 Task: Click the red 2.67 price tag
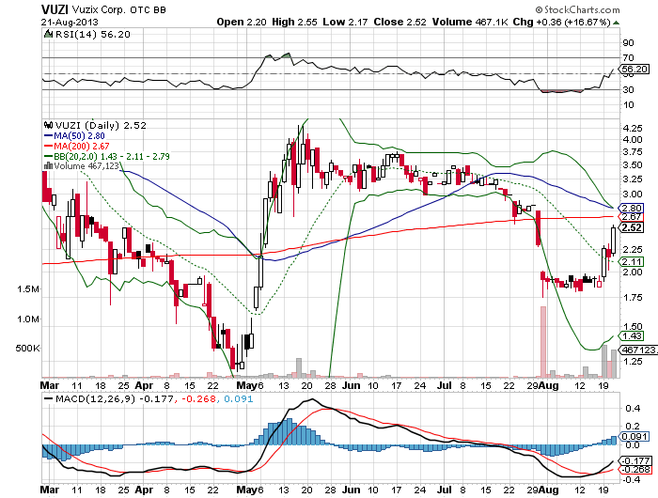coord(632,217)
